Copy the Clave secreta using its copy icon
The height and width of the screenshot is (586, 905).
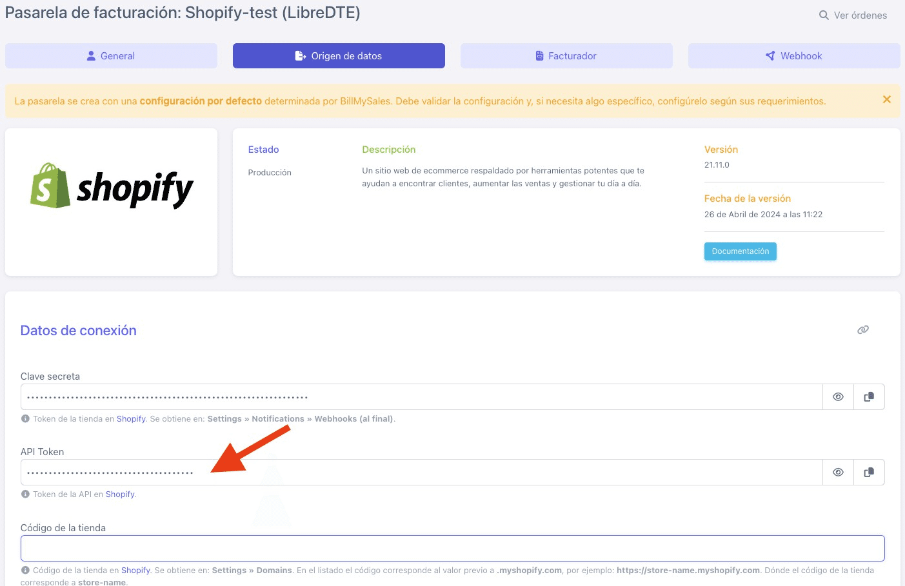[869, 396]
